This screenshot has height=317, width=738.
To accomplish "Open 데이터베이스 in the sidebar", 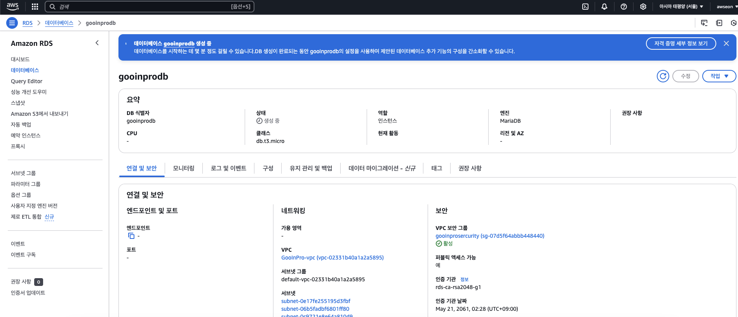I will tap(25, 70).
